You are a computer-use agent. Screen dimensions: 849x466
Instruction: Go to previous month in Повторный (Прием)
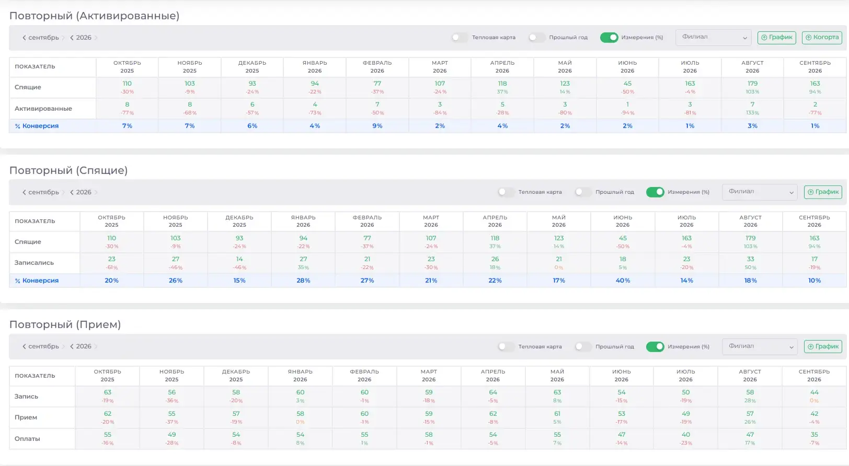click(x=24, y=346)
